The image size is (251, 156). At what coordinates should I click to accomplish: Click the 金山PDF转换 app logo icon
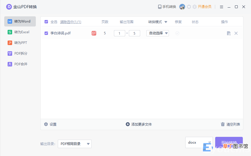[9, 7]
